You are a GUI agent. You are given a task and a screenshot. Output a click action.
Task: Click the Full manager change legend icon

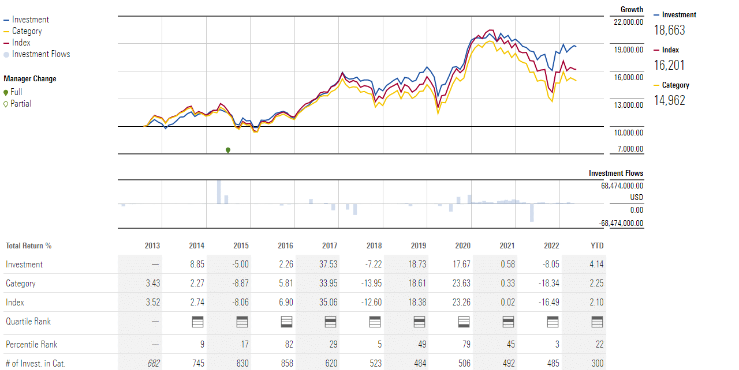[x=6, y=92]
